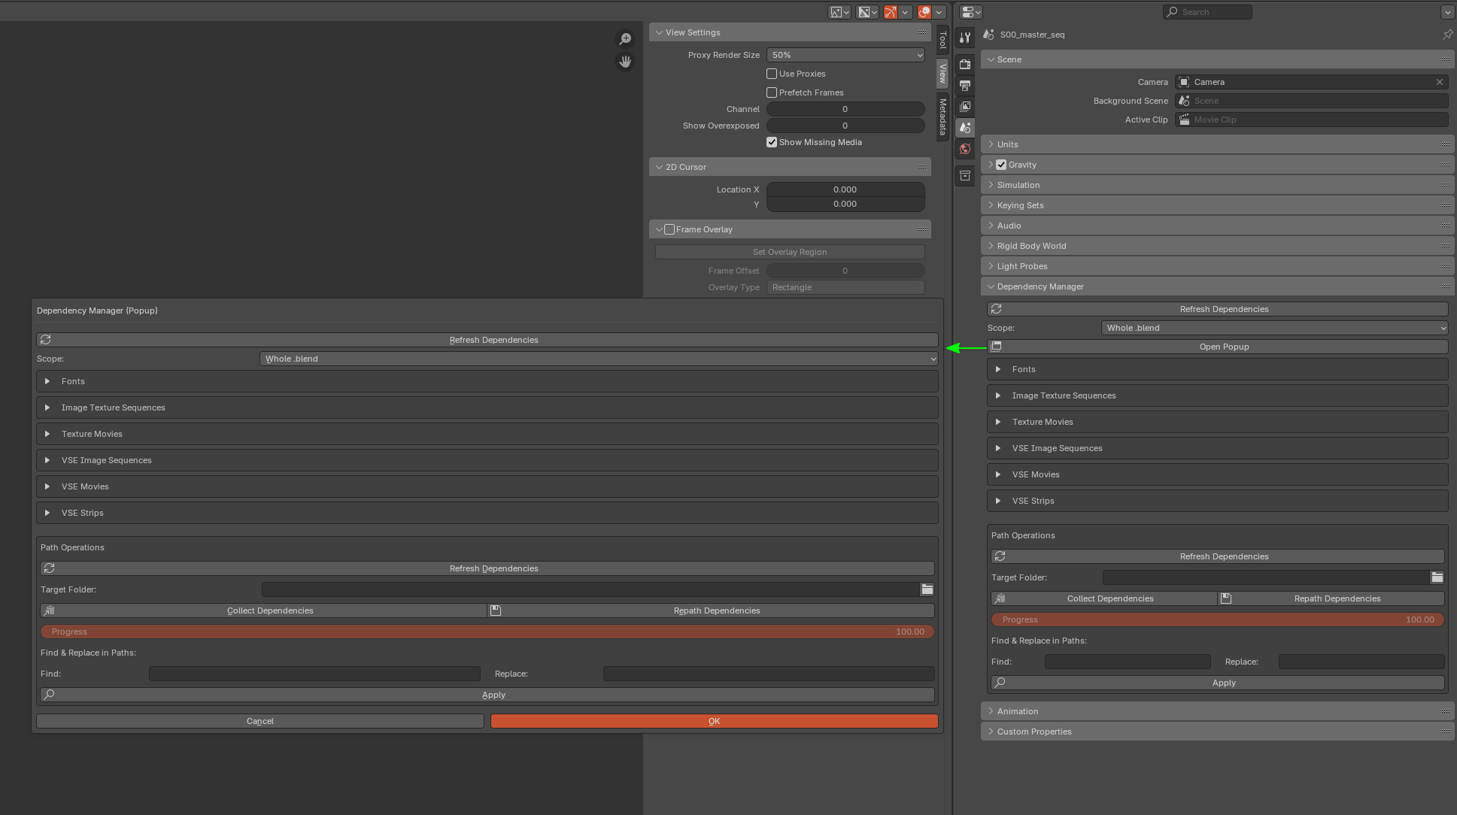Switch to the Metadata sidebar tab

[x=942, y=117]
